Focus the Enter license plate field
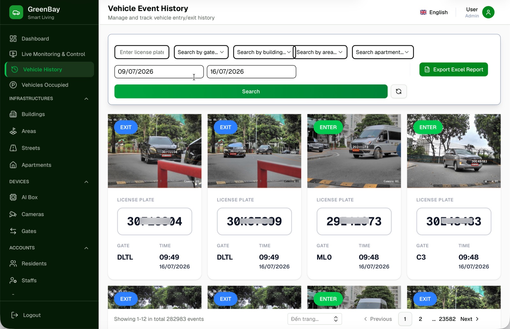Viewport: 510px width, 329px height. click(x=142, y=52)
